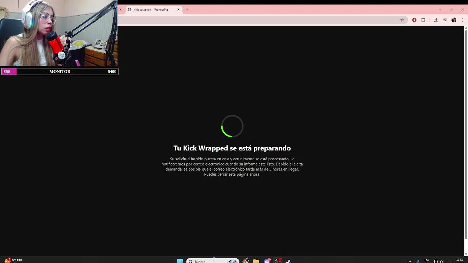468x263 pixels.
Task: Close the Kick Wrapped - Processing tab
Action: (178, 9)
